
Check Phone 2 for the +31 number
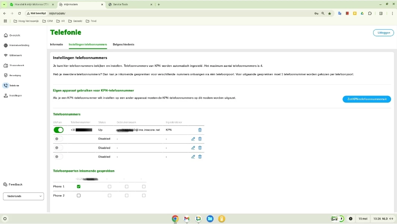78,196
